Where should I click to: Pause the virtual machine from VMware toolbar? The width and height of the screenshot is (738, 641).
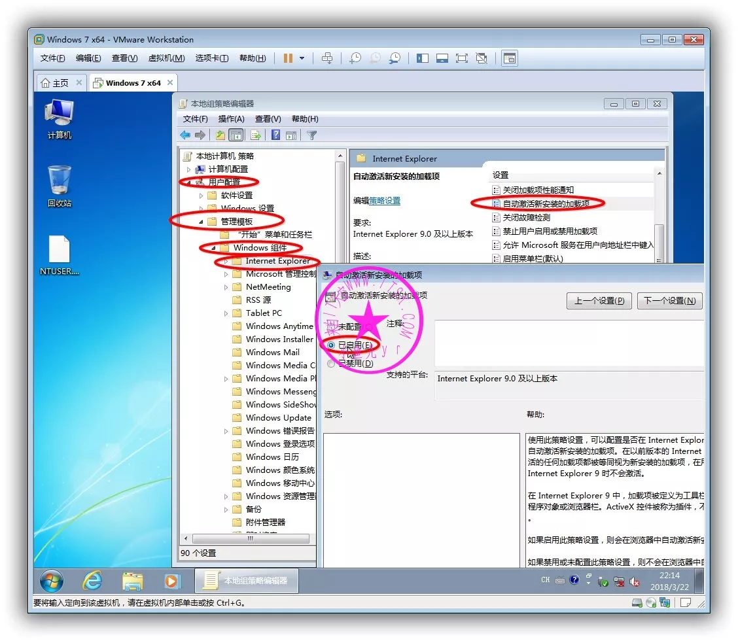[288, 58]
